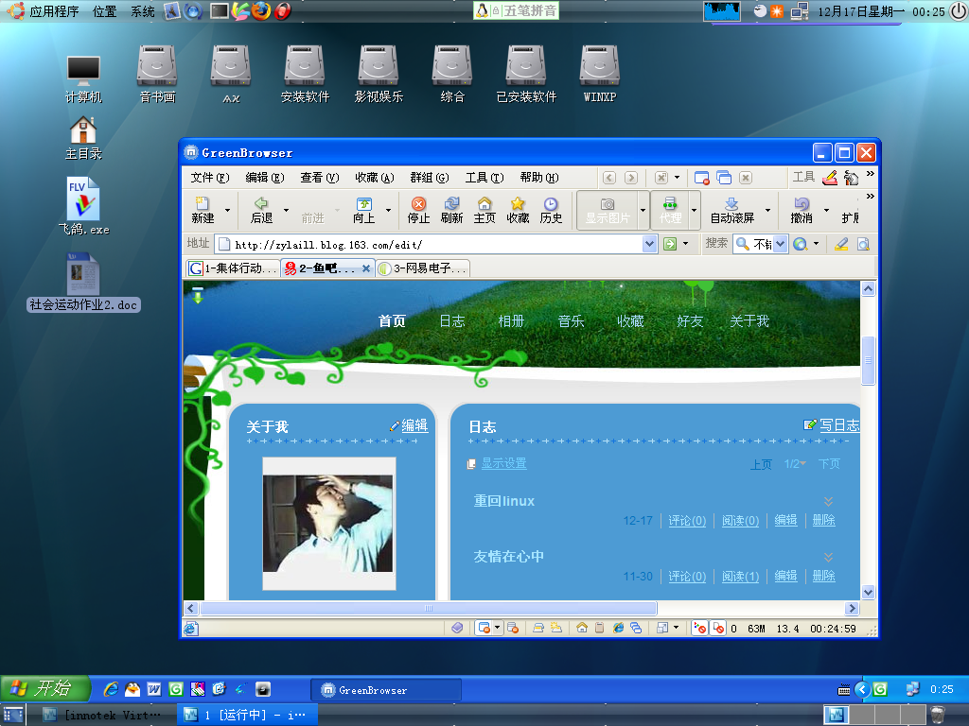Screen dimensions: 969x726
Task: Click the home icon in the status bar
Action: tap(582, 628)
